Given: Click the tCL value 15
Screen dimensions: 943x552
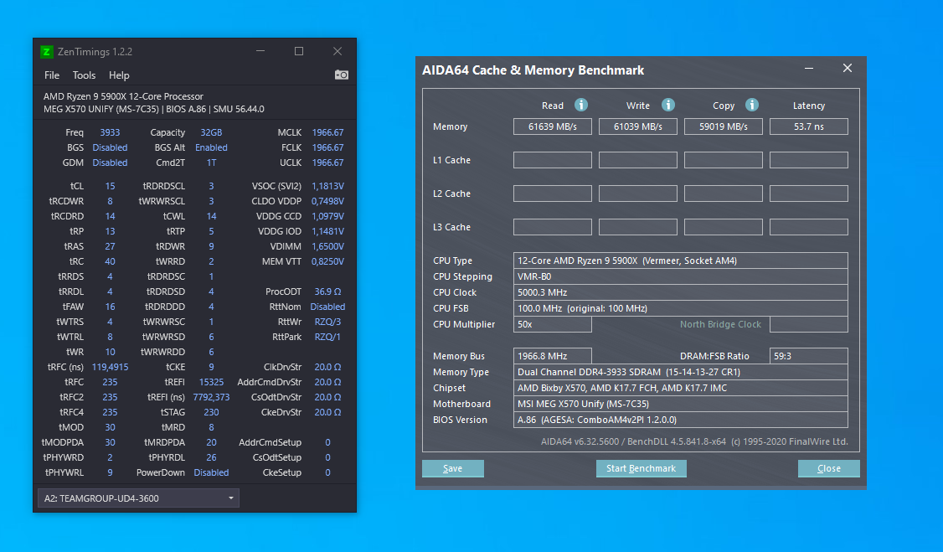Looking at the screenshot, I should pos(110,186).
